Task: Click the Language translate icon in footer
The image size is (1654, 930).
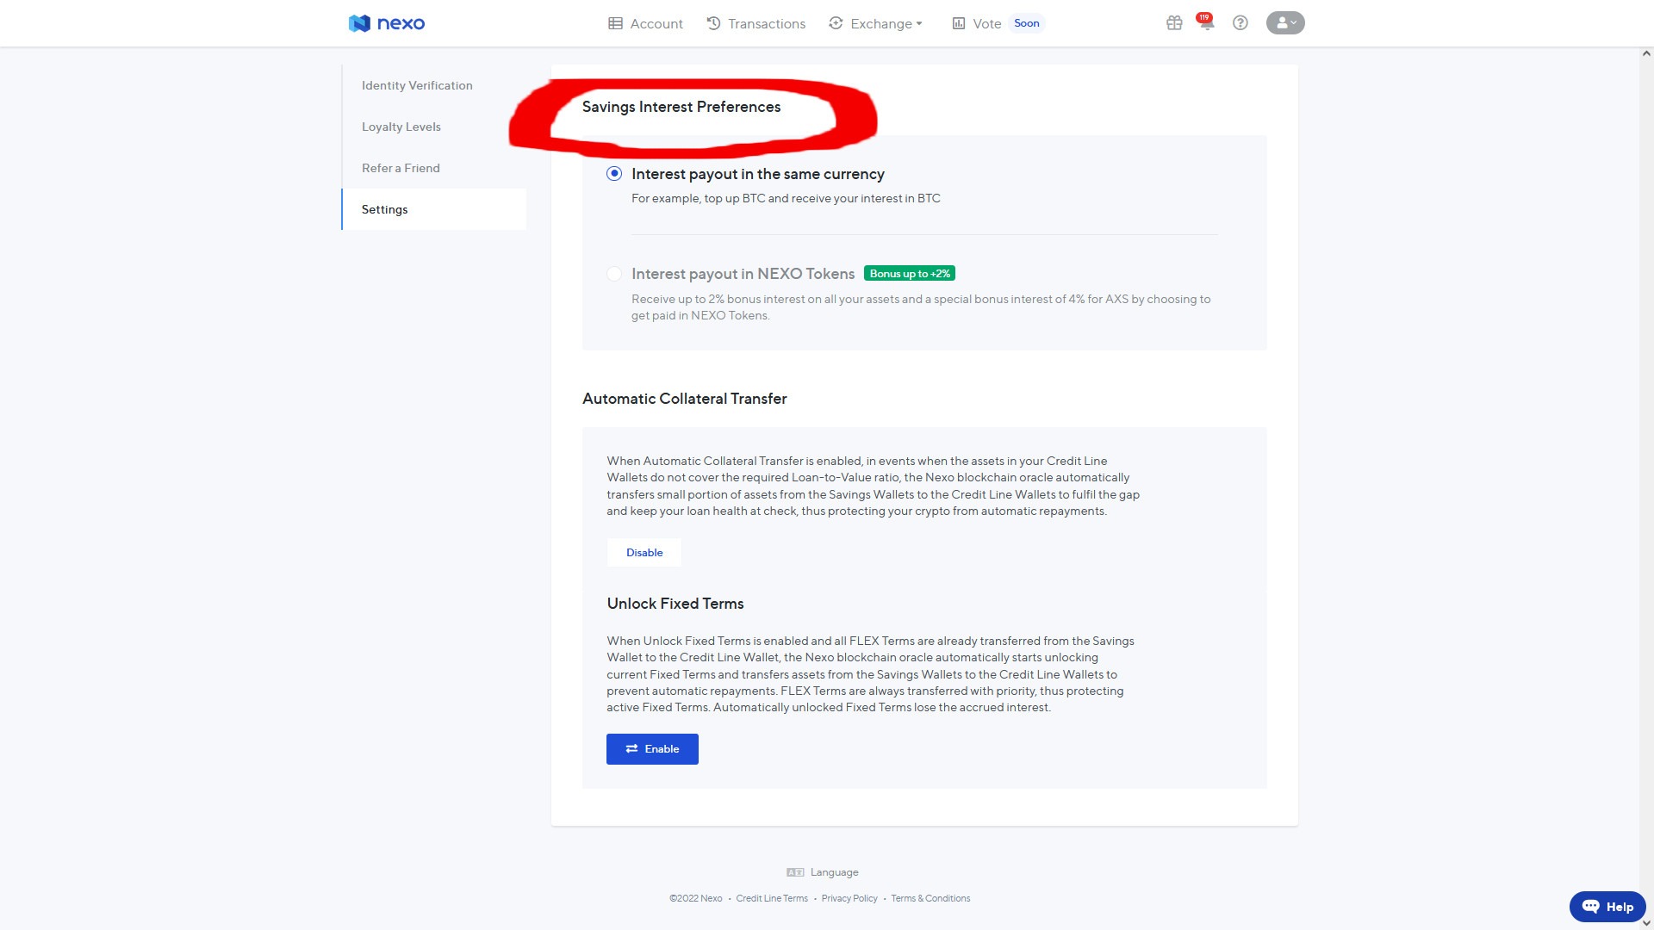Action: tap(795, 872)
